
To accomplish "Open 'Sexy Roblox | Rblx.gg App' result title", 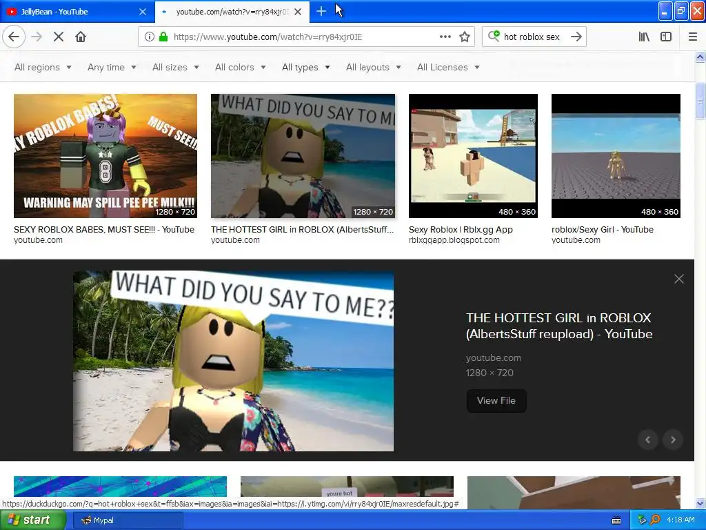I will [x=461, y=229].
